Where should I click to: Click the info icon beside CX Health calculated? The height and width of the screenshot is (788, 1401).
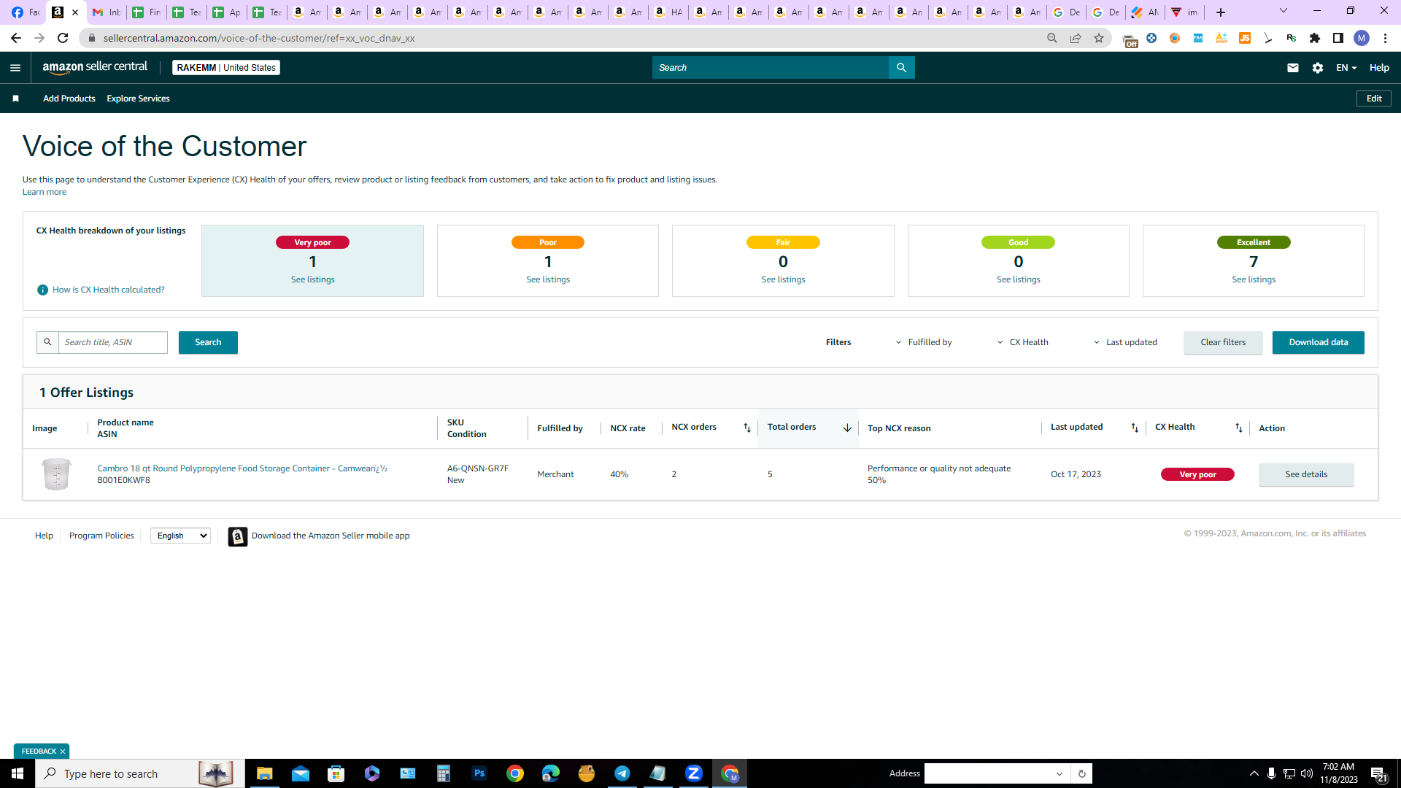(x=42, y=290)
